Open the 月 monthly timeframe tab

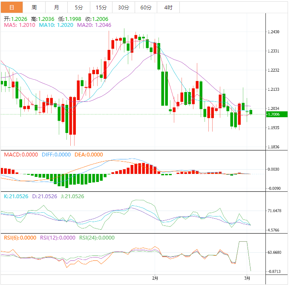pyautogui.click(x=57, y=8)
